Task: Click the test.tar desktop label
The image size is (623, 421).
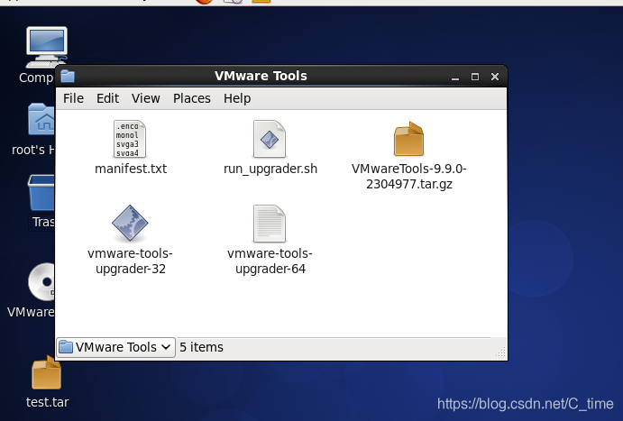Action: click(x=47, y=402)
